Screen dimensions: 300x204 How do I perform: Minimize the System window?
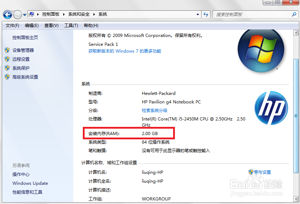pos(268,2)
